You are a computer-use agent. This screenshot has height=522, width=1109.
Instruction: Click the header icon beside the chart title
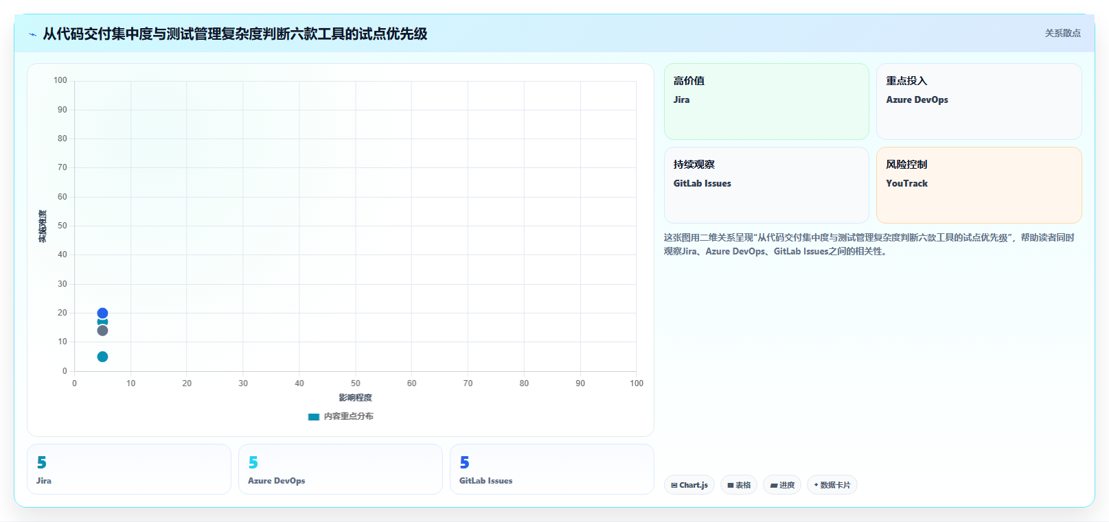point(32,34)
